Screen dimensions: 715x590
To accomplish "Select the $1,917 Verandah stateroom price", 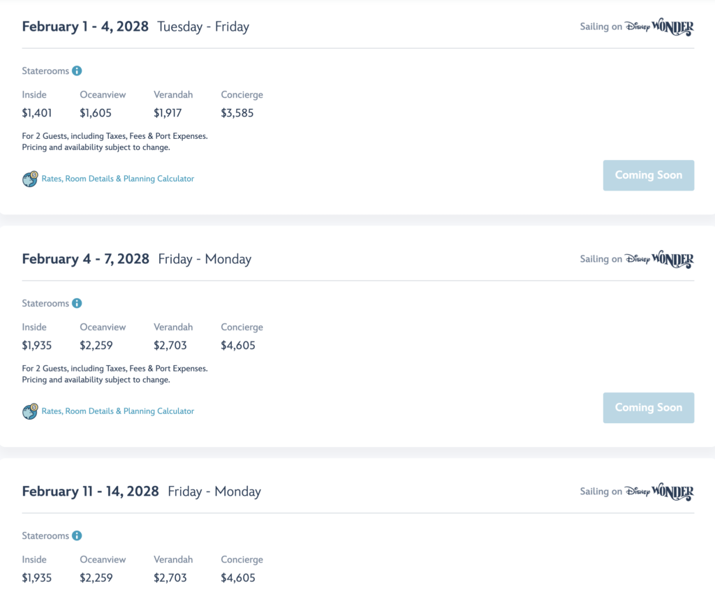I will 168,113.
